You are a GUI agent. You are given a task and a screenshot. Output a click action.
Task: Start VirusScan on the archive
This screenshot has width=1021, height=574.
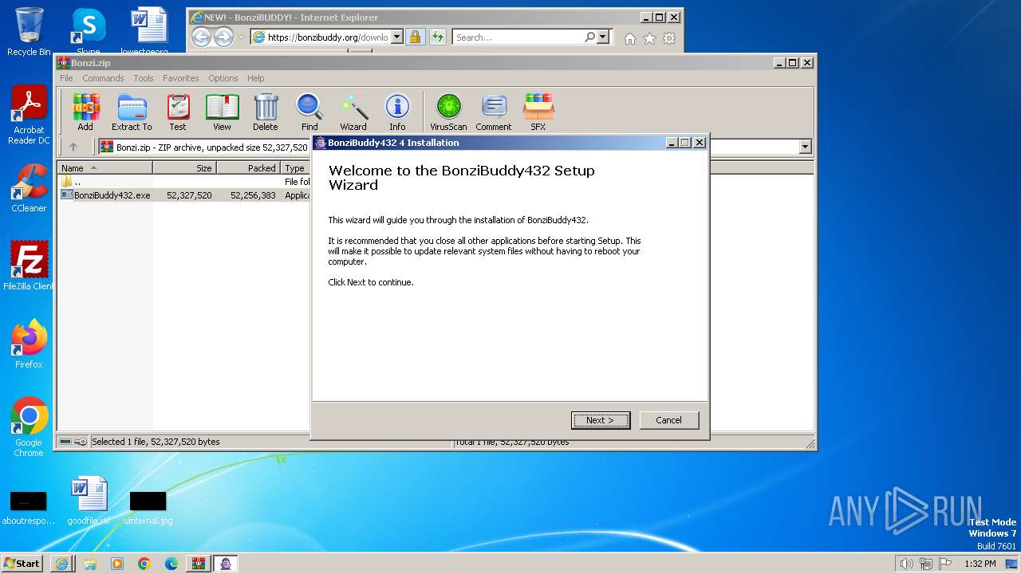pyautogui.click(x=448, y=112)
